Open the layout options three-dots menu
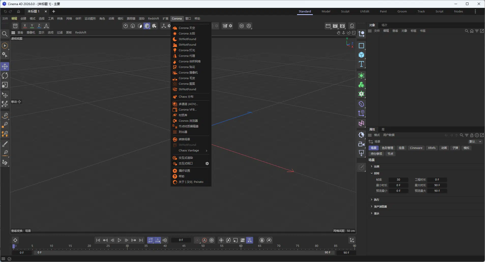 click(475, 11)
